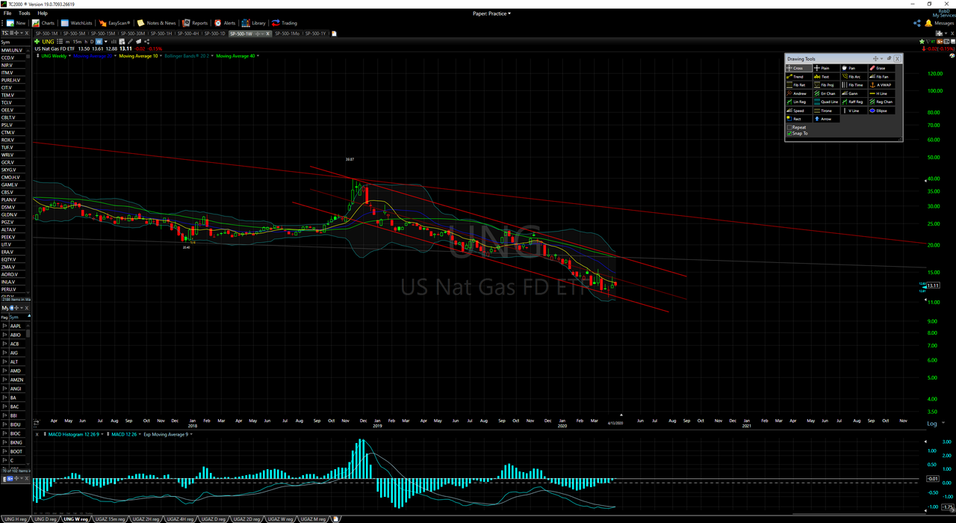Choose the Text annotation tool
Image resolution: width=956 pixels, height=523 pixels.
tap(825, 76)
